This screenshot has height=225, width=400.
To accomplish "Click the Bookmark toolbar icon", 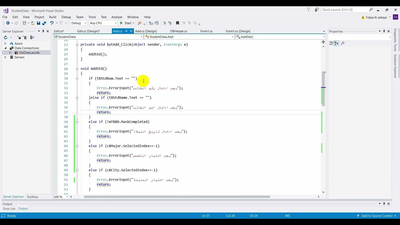I will (x=177, y=23).
